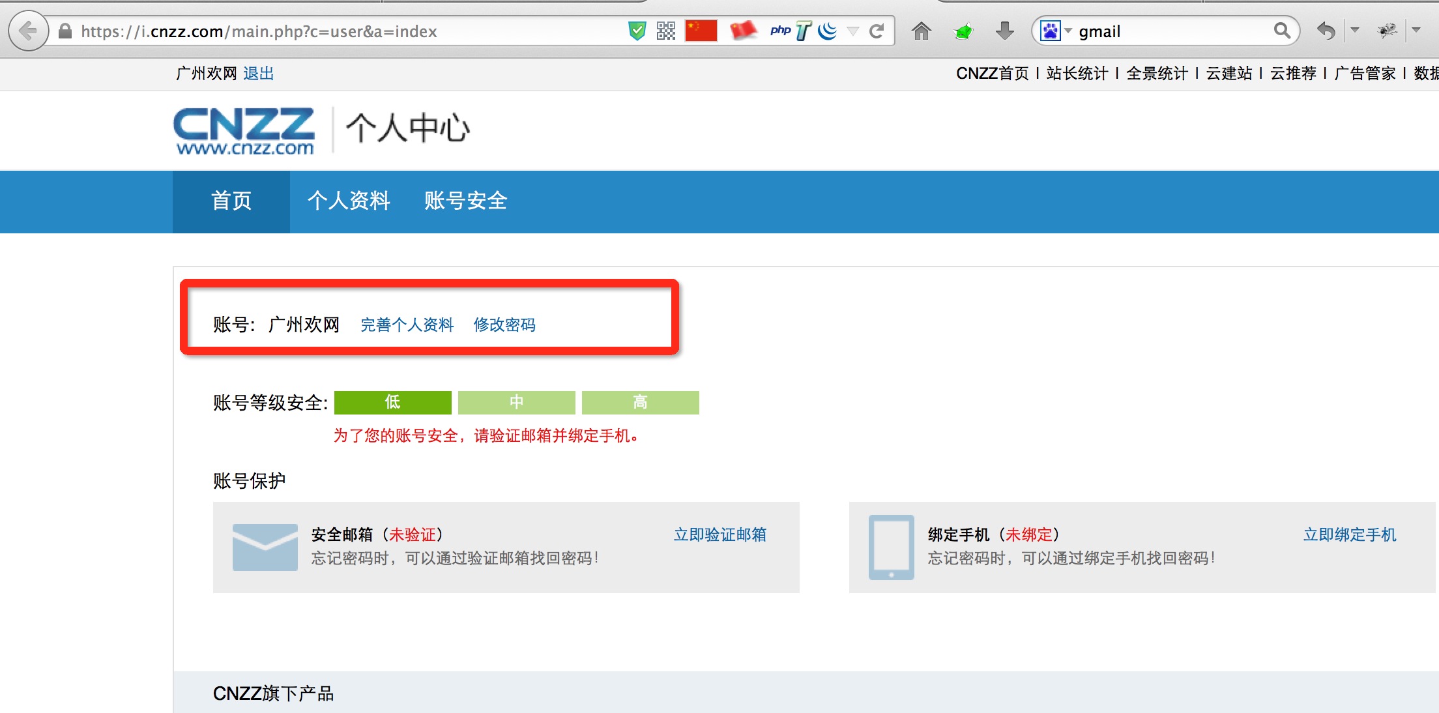Open 云推荐 in the top navigation
The height and width of the screenshot is (713, 1439).
1294,74
